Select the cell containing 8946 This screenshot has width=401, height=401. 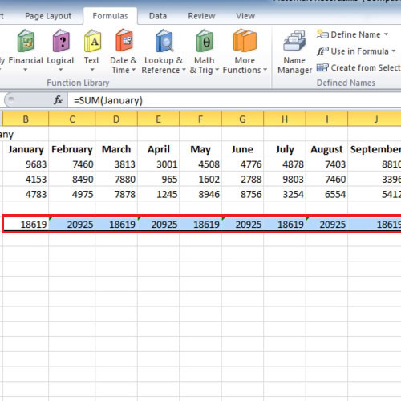click(x=200, y=194)
